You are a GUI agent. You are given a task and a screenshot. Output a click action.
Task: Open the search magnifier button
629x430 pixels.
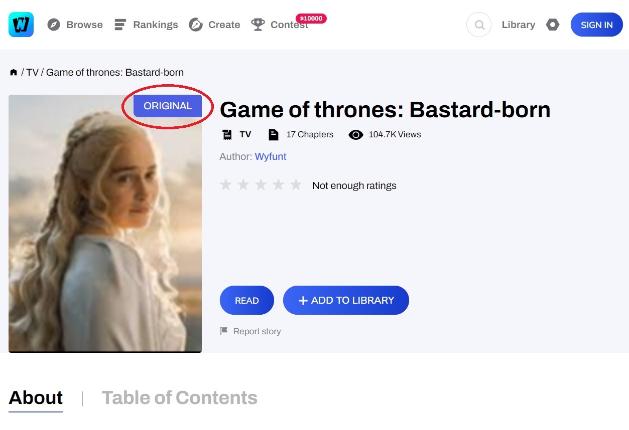click(x=479, y=25)
